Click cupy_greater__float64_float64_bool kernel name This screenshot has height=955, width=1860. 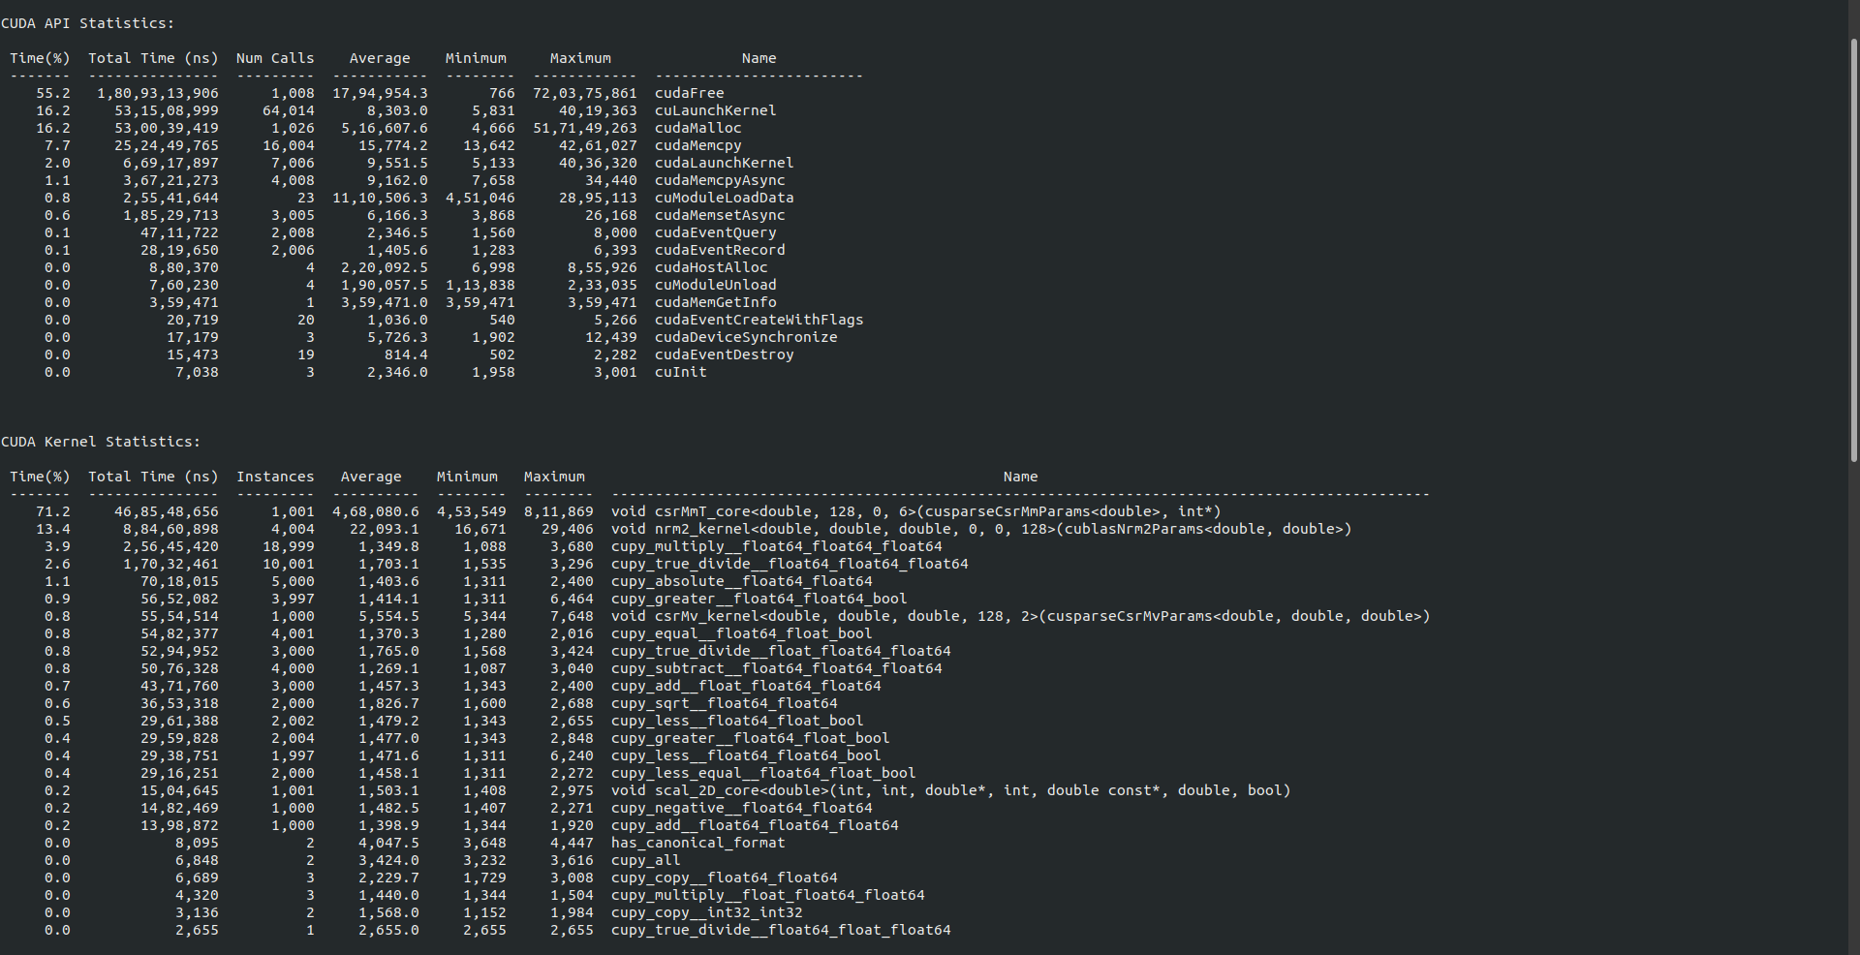(759, 599)
